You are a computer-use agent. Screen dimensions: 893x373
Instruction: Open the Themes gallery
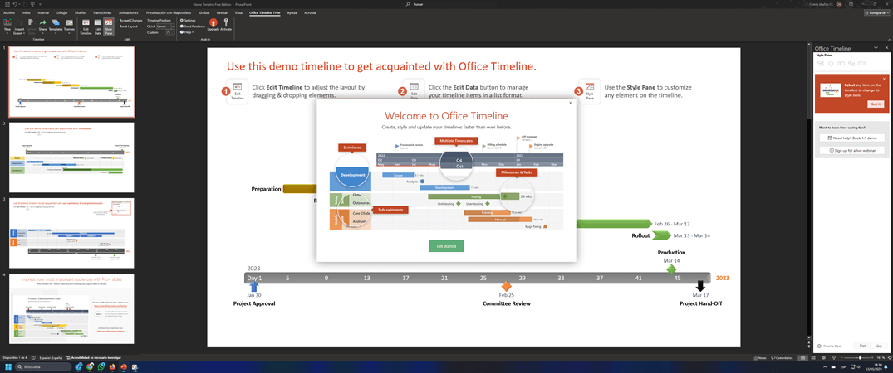[x=70, y=25]
